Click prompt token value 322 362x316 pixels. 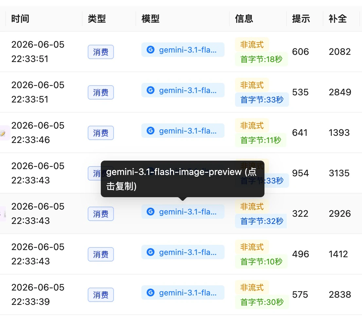(x=300, y=214)
